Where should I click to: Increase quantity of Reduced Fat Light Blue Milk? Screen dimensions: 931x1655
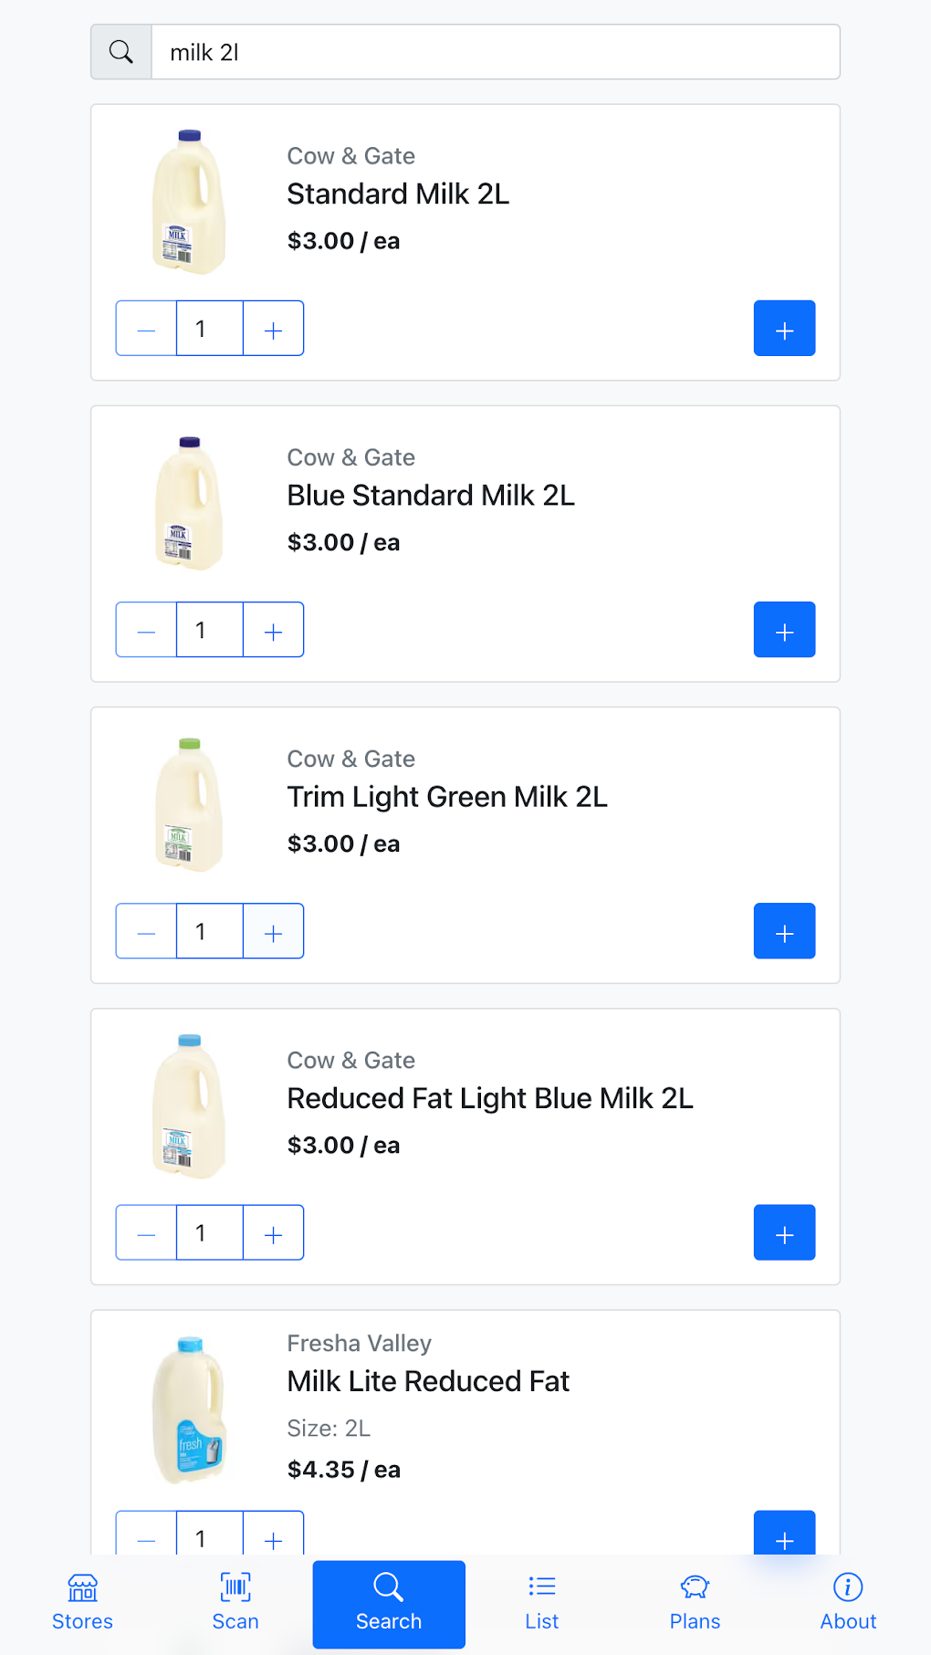(x=273, y=1232)
